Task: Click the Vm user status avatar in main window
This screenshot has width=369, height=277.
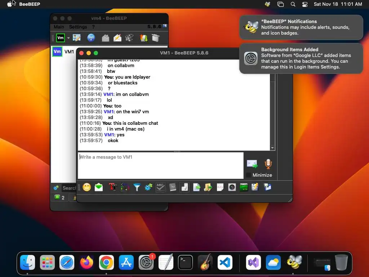Action: 61,38
